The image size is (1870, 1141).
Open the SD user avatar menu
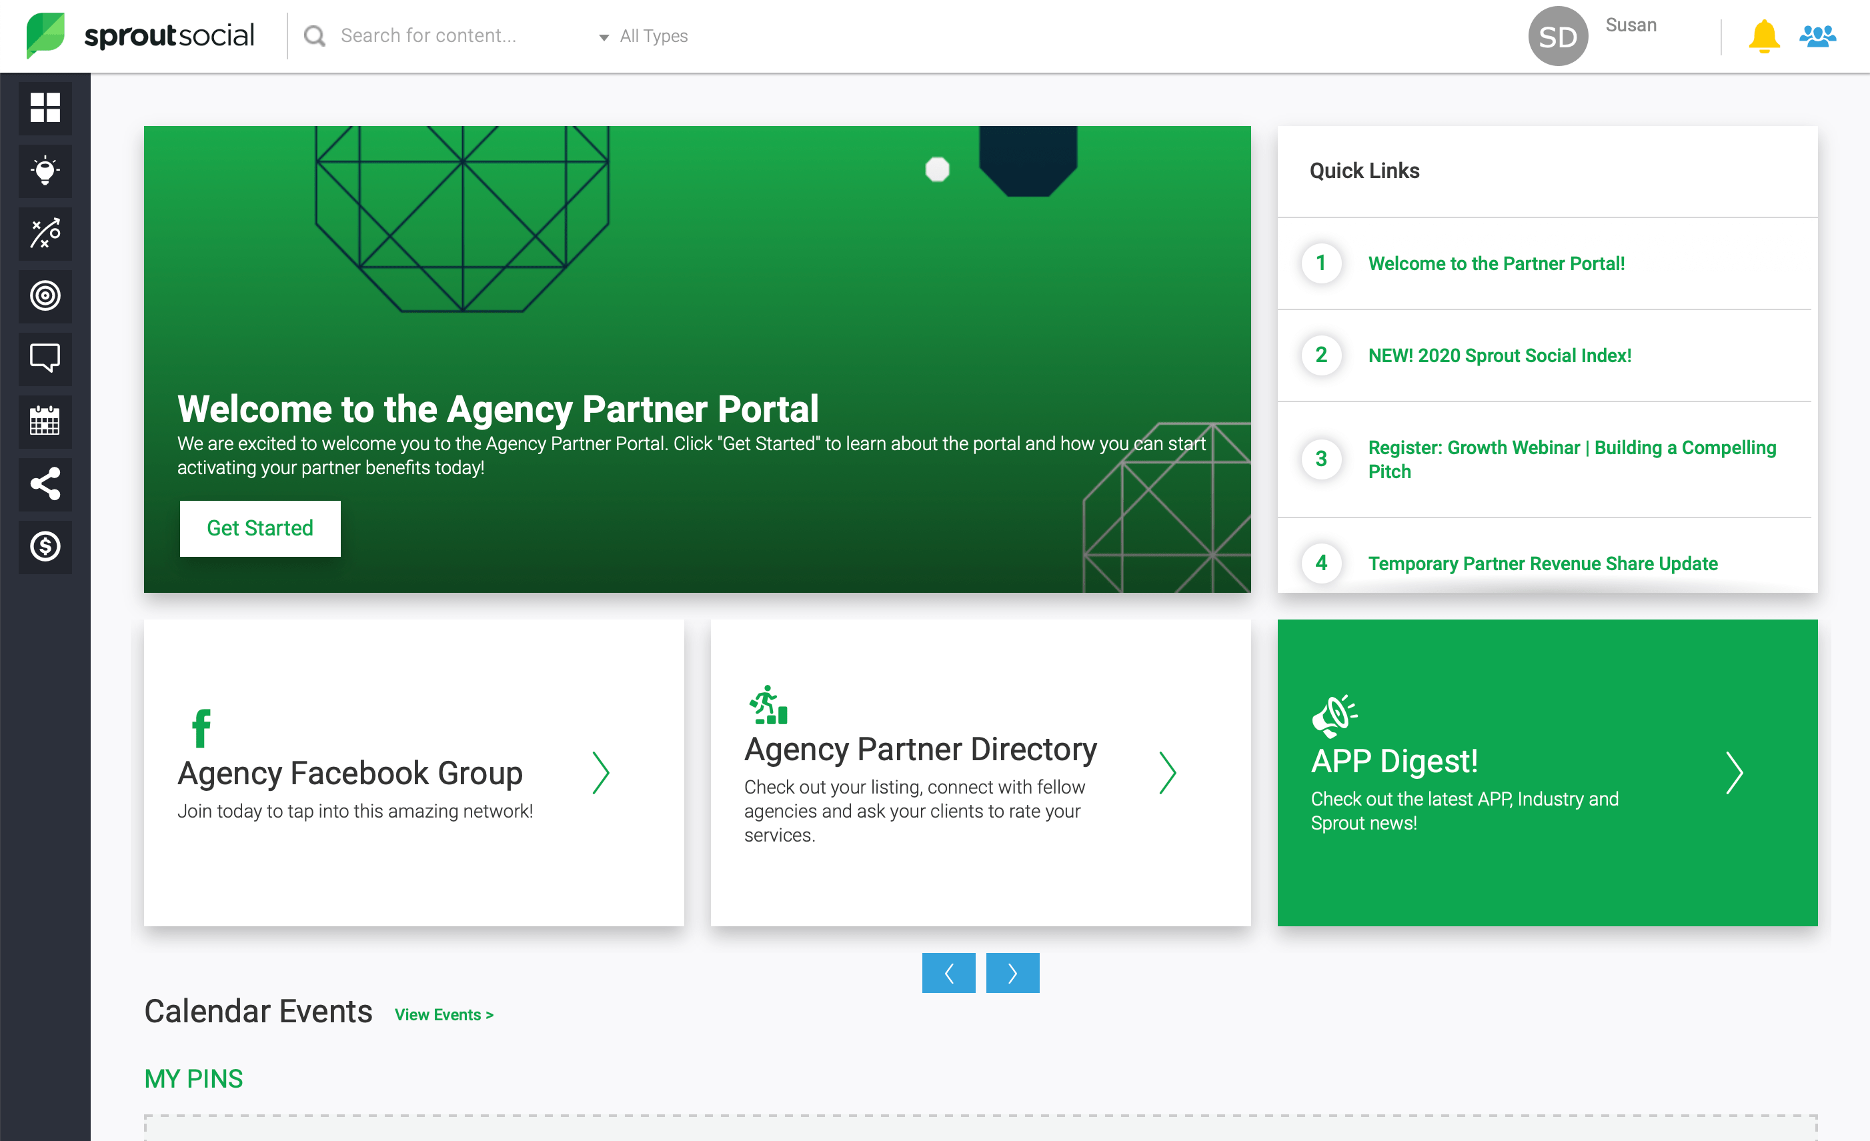tap(1557, 37)
